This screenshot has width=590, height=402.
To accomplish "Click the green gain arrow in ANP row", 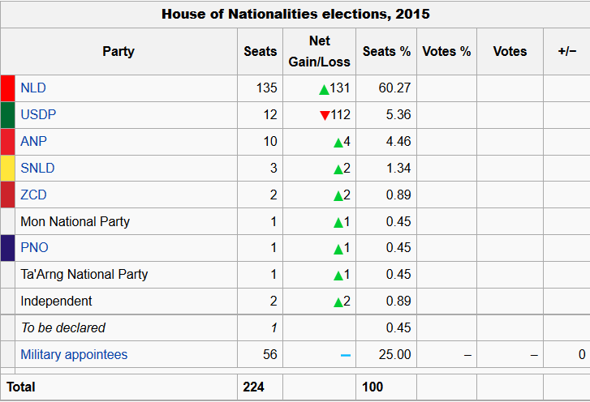I will pos(338,143).
